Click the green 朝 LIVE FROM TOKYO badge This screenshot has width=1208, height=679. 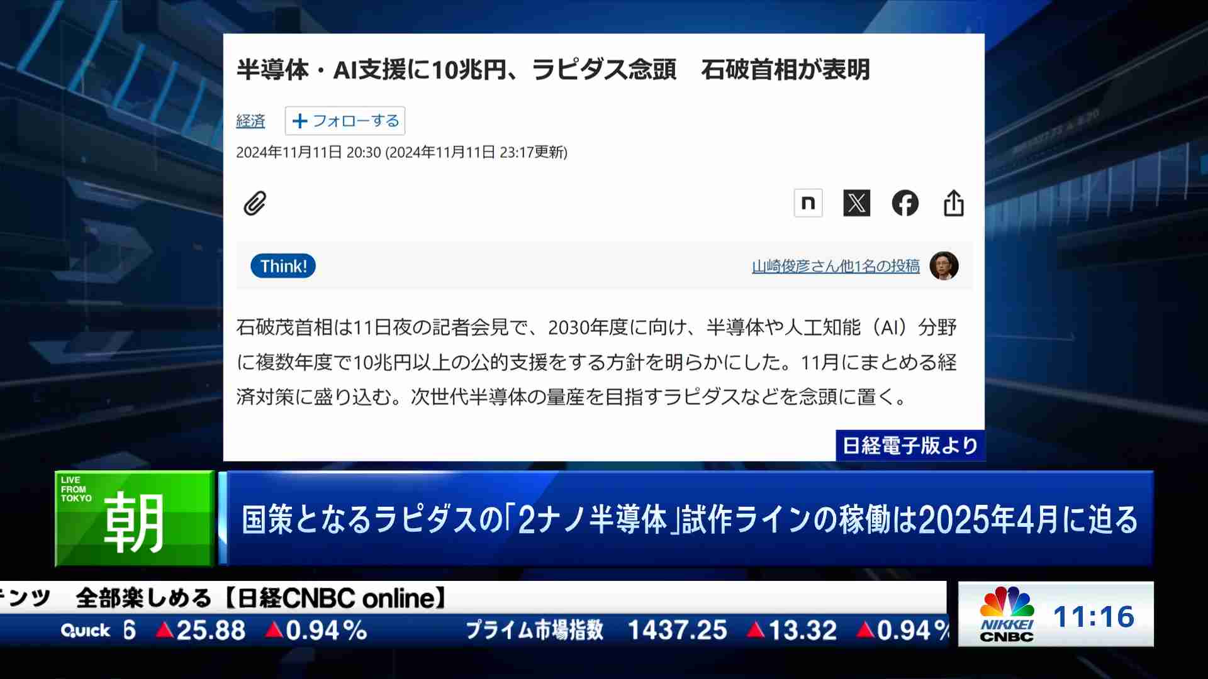[134, 519]
